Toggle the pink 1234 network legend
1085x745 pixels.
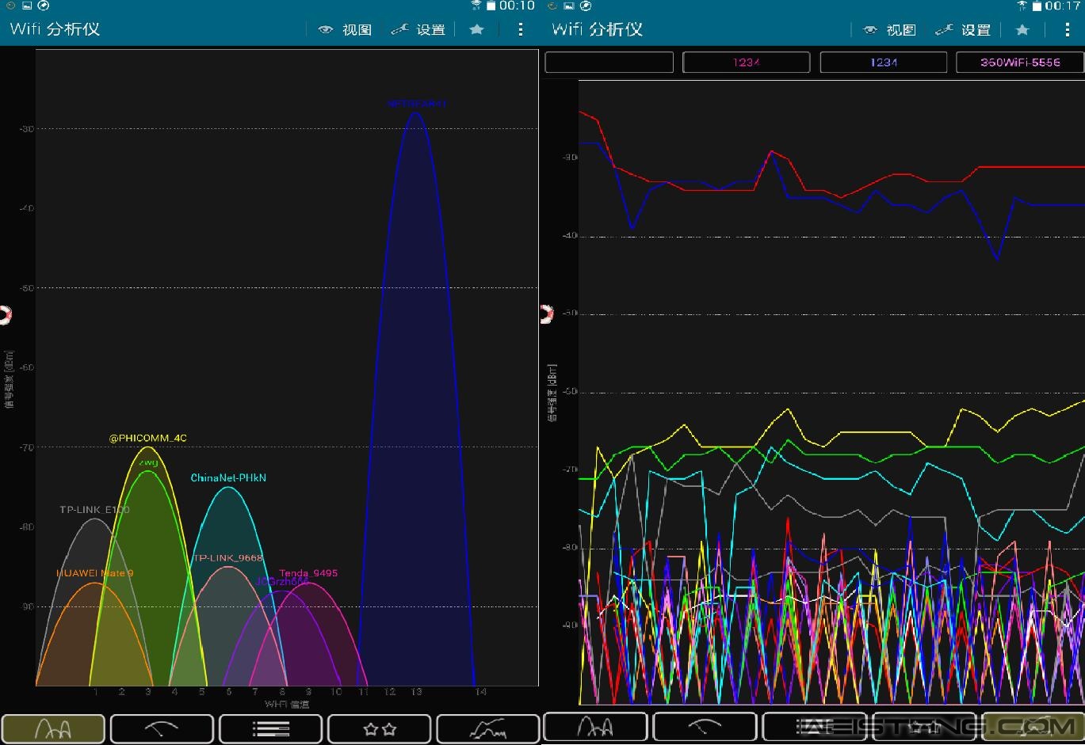(x=746, y=63)
